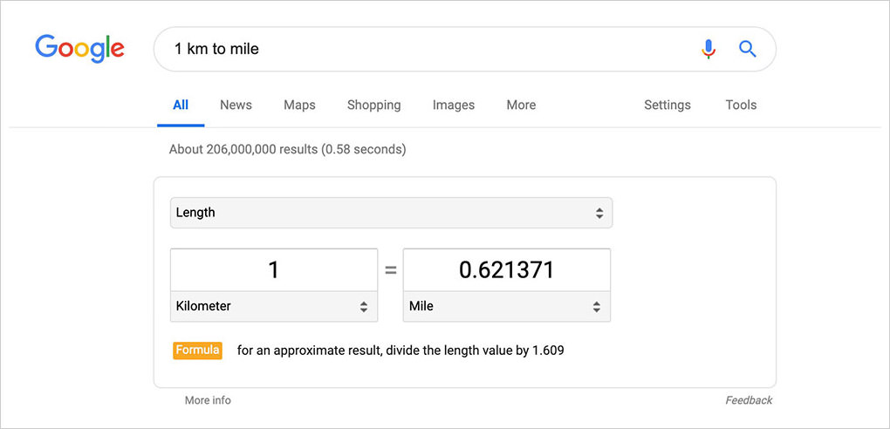Open the Shopping tab
The width and height of the screenshot is (890, 429).
(x=373, y=105)
